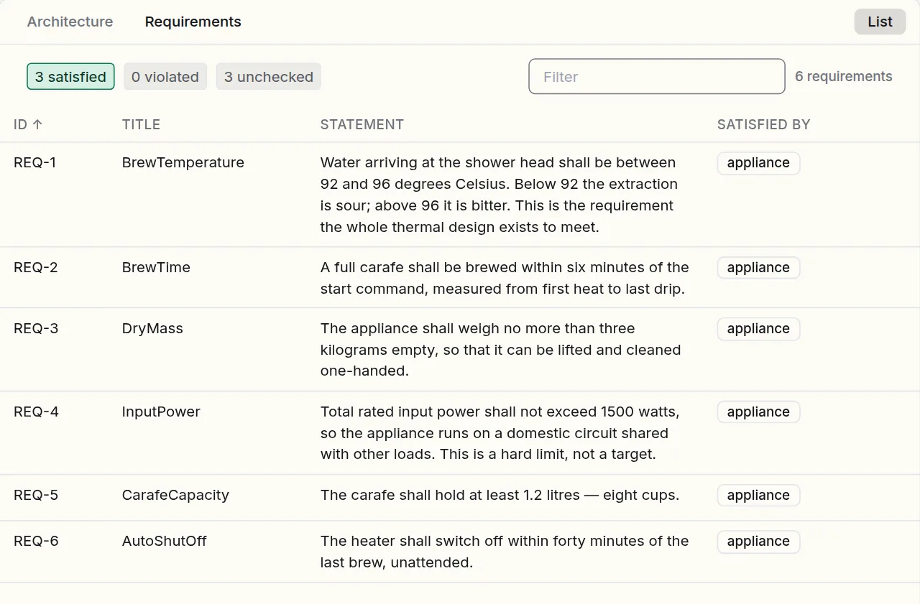Open appliance link in the REQ-5 row
The image size is (920, 604).
(758, 496)
